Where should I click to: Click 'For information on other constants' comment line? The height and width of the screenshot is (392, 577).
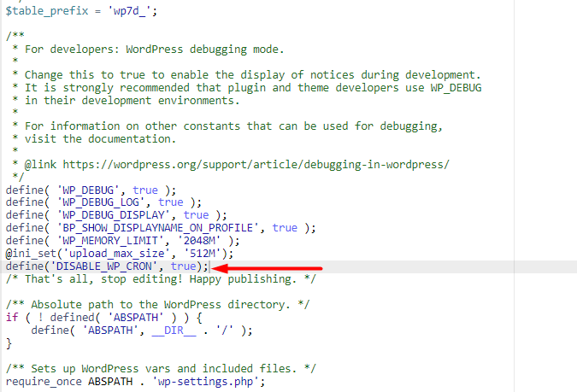click(227, 126)
